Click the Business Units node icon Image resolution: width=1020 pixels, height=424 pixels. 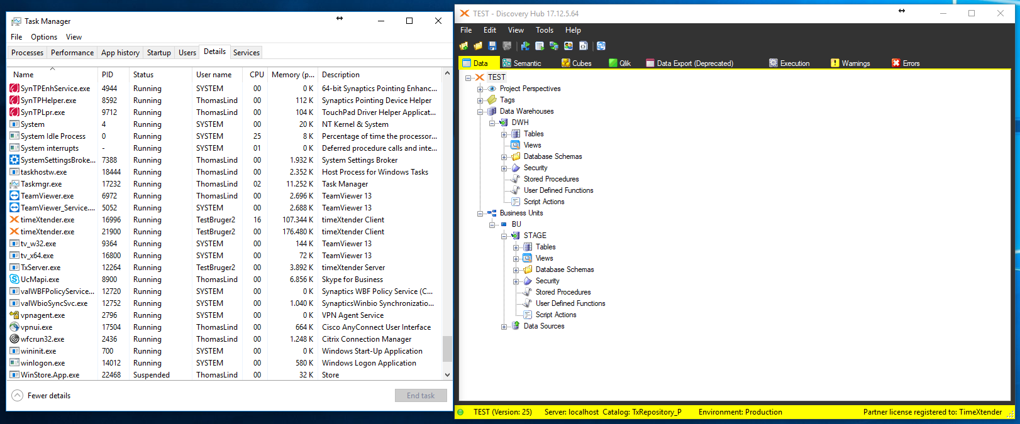pyautogui.click(x=492, y=213)
